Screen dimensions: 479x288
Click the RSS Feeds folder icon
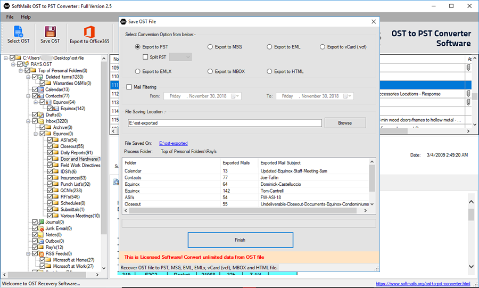pyautogui.click(x=42, y=253)
